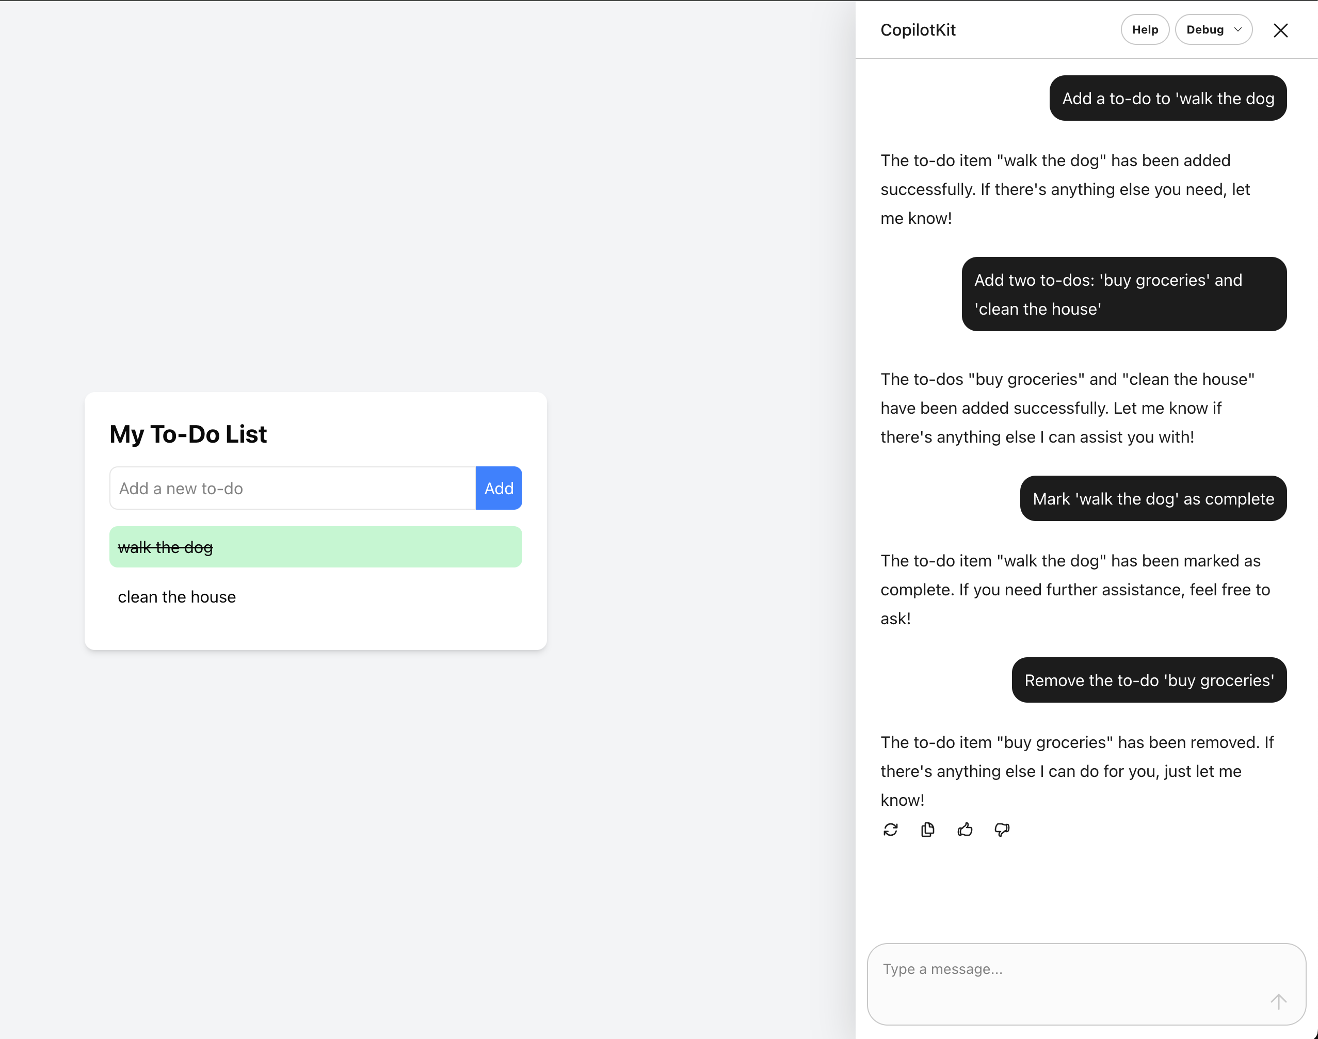Image resolution: width=1318 pixels, height=1039 pixels.
Task: Click the blue Add button
Action: [x=499, y=489]
